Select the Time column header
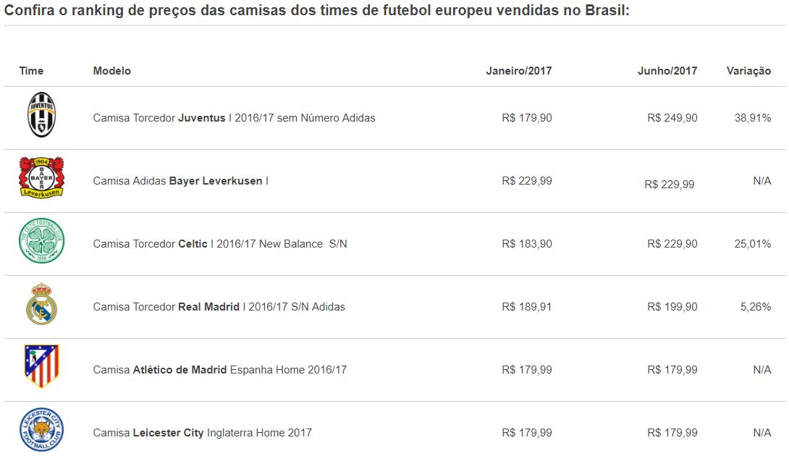Viewport: 789px width, 456px height. tap(31, 71)
